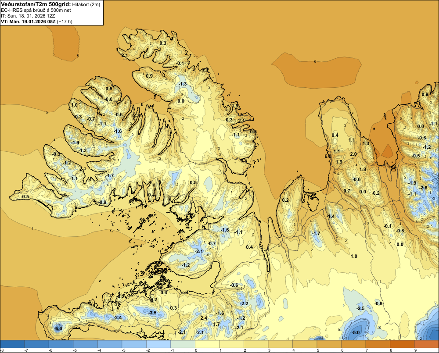The image size is (439, 353).
Task: Click the '-1.4' temperature value on the map
Action: tap(331, 217)
